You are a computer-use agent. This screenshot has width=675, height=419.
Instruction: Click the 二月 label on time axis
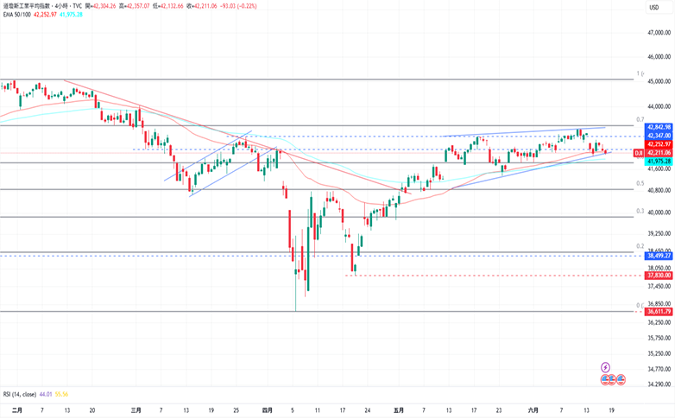[16, 410]
